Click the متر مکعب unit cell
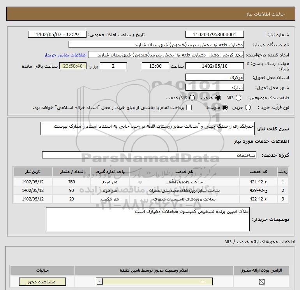 [110, 199]
